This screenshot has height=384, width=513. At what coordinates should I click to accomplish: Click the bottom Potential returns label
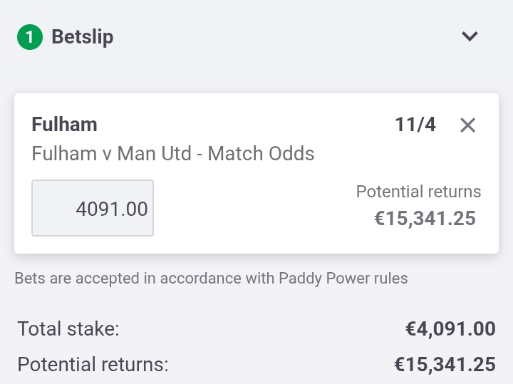click(93, 364)
